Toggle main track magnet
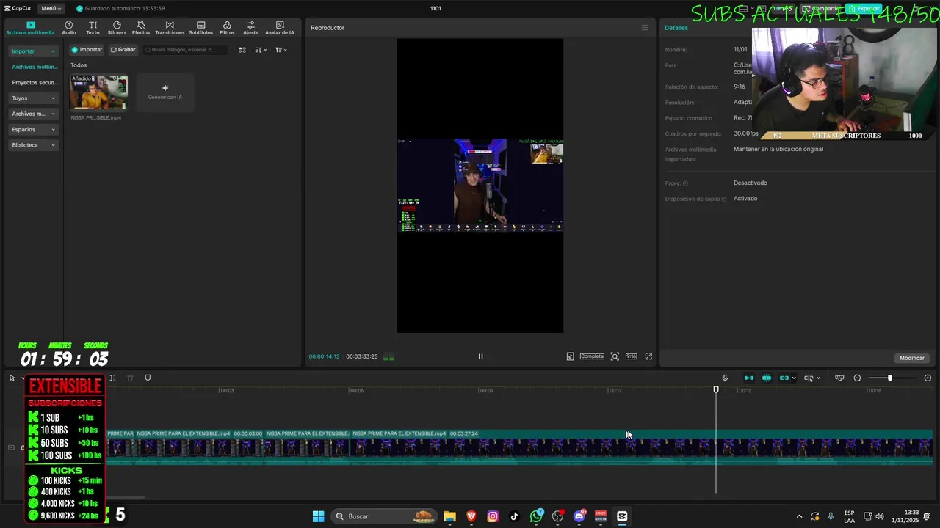Viewport: 940px width, 528px height. tap(749, 378)
